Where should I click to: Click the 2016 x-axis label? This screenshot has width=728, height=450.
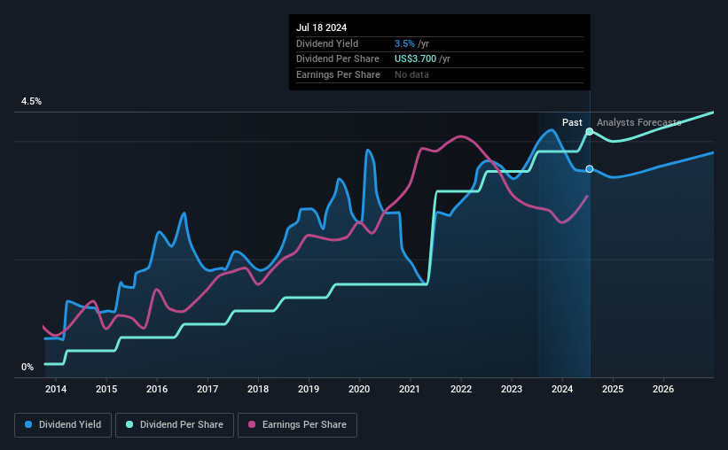(x=157, y=389)
